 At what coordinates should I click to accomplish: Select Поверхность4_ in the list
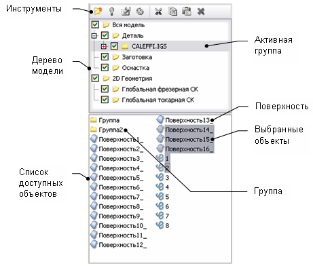121,168
